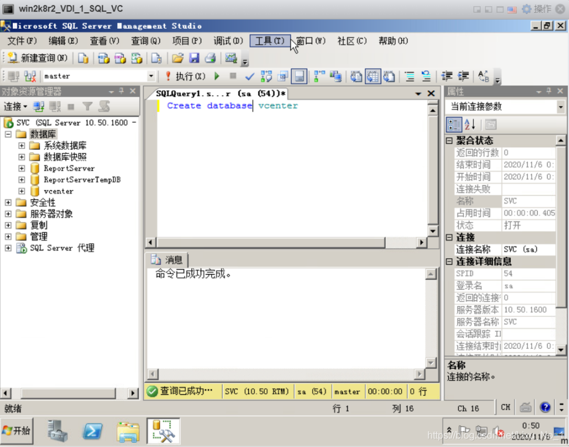Click Design Query in Editor icon
Viewport: 569px width, 447px height.
283,76
